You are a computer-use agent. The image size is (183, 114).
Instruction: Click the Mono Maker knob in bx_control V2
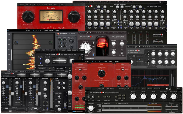tap(163, 97)
